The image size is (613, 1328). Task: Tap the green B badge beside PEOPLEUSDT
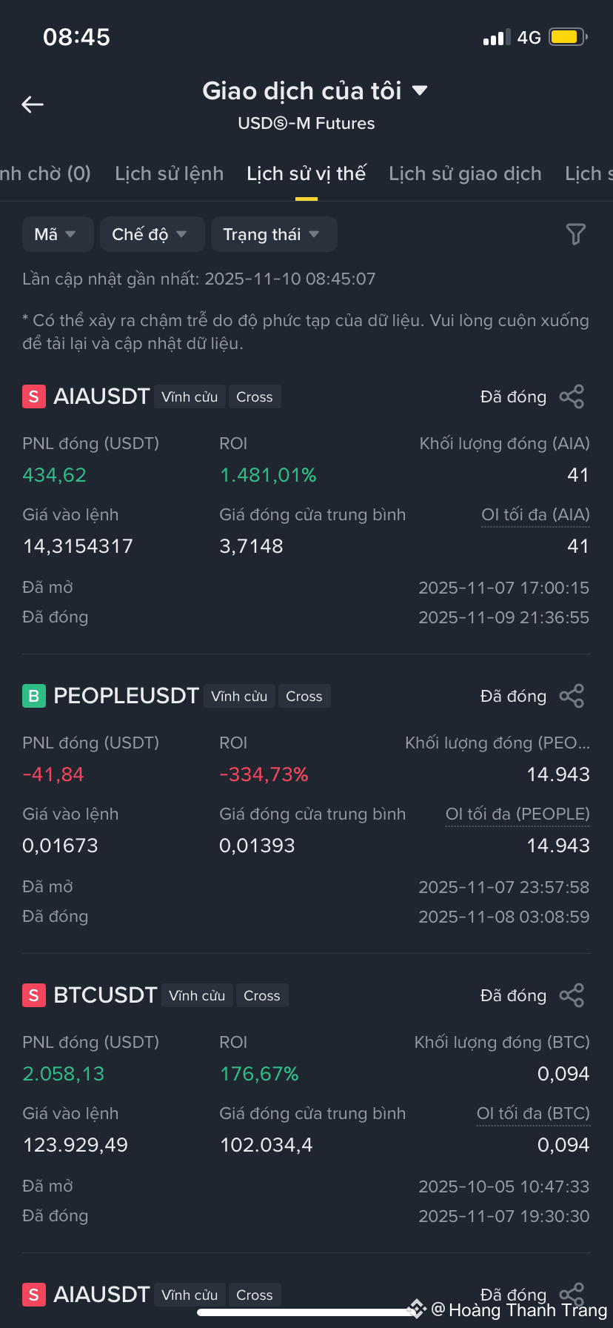[x=34, y=696]
